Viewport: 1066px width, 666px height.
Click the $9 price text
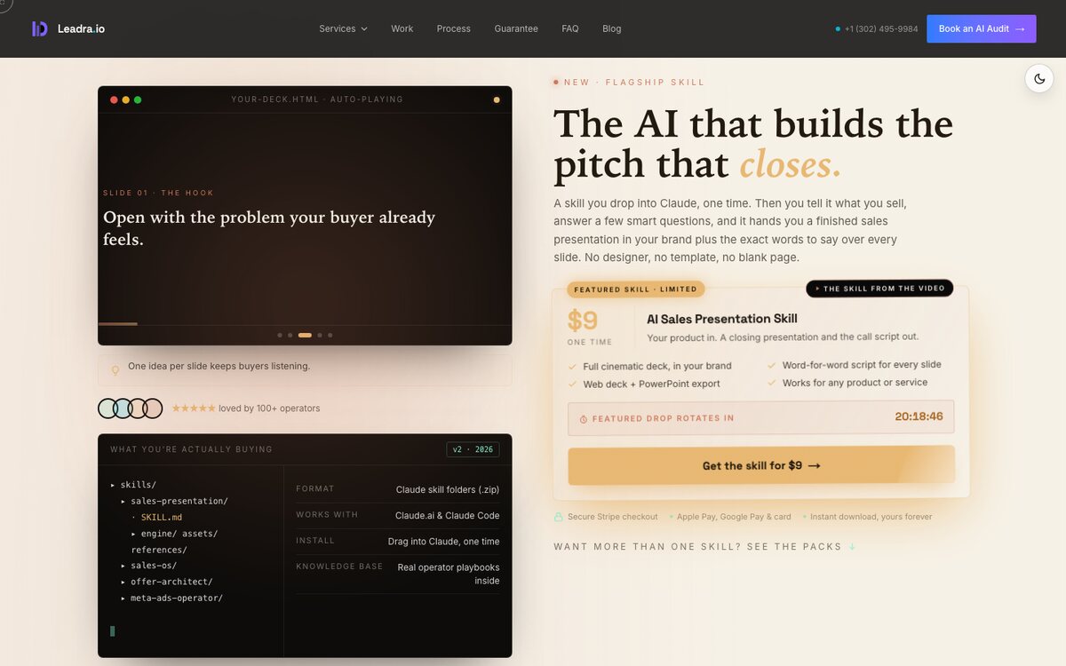tap(583, 321)
